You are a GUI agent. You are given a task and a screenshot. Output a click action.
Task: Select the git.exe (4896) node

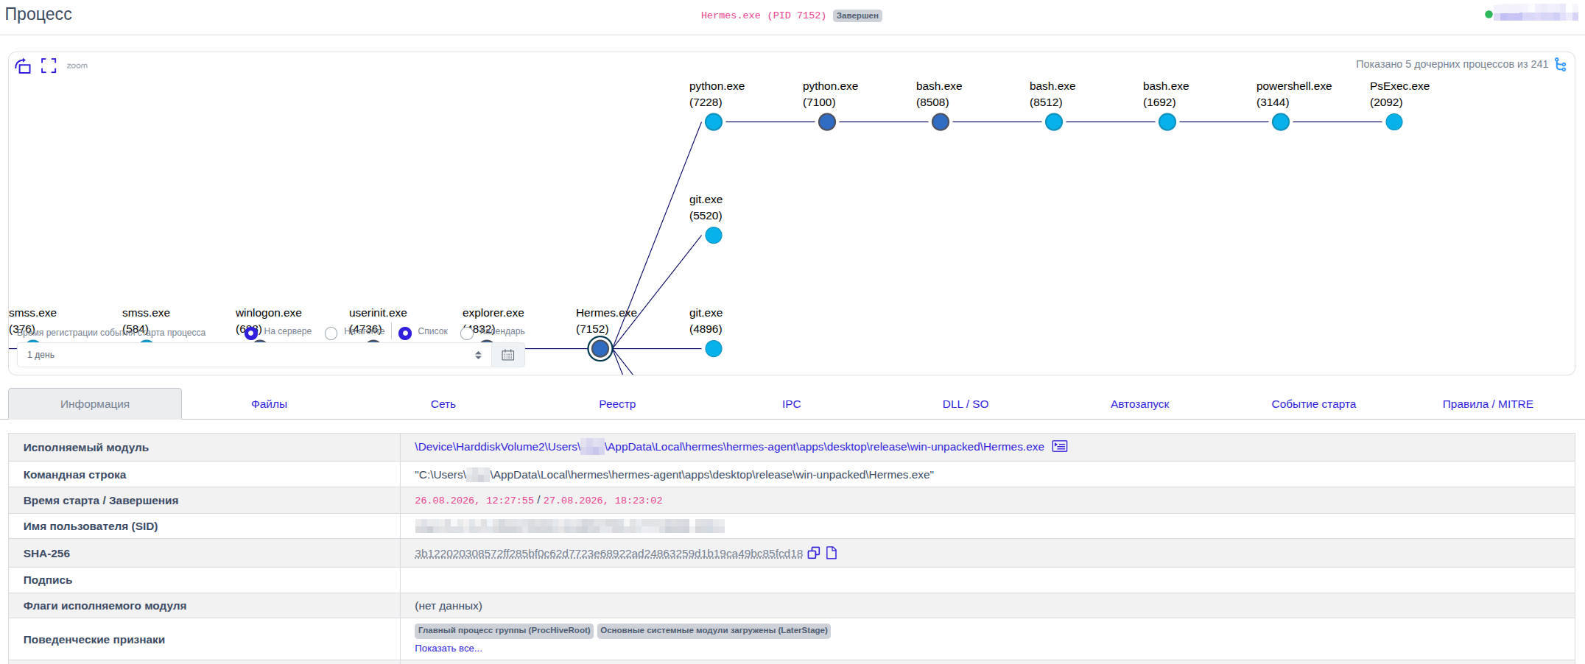click(714, 349)
